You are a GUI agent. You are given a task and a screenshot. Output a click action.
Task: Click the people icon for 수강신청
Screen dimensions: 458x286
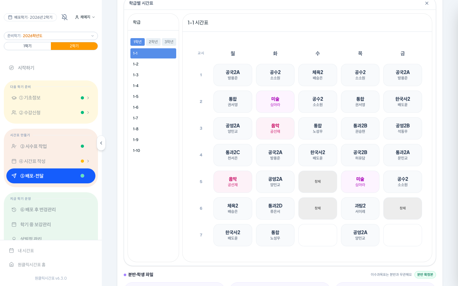click(14, 112)
